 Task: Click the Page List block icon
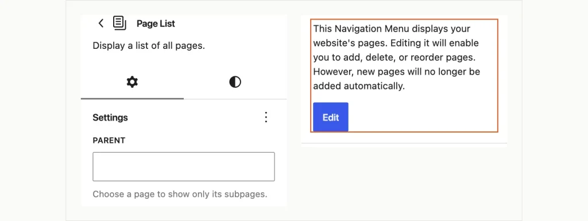point(119,23)
